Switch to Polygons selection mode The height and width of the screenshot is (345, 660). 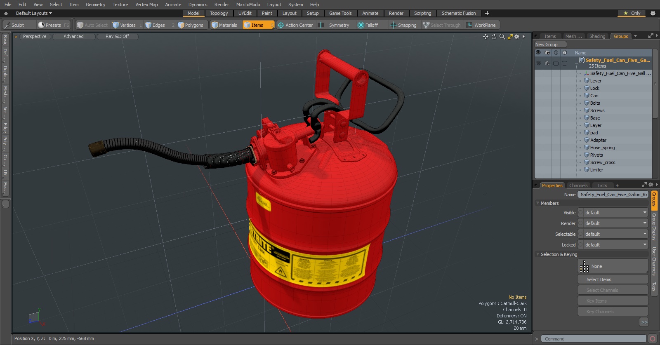click(191, 25)
